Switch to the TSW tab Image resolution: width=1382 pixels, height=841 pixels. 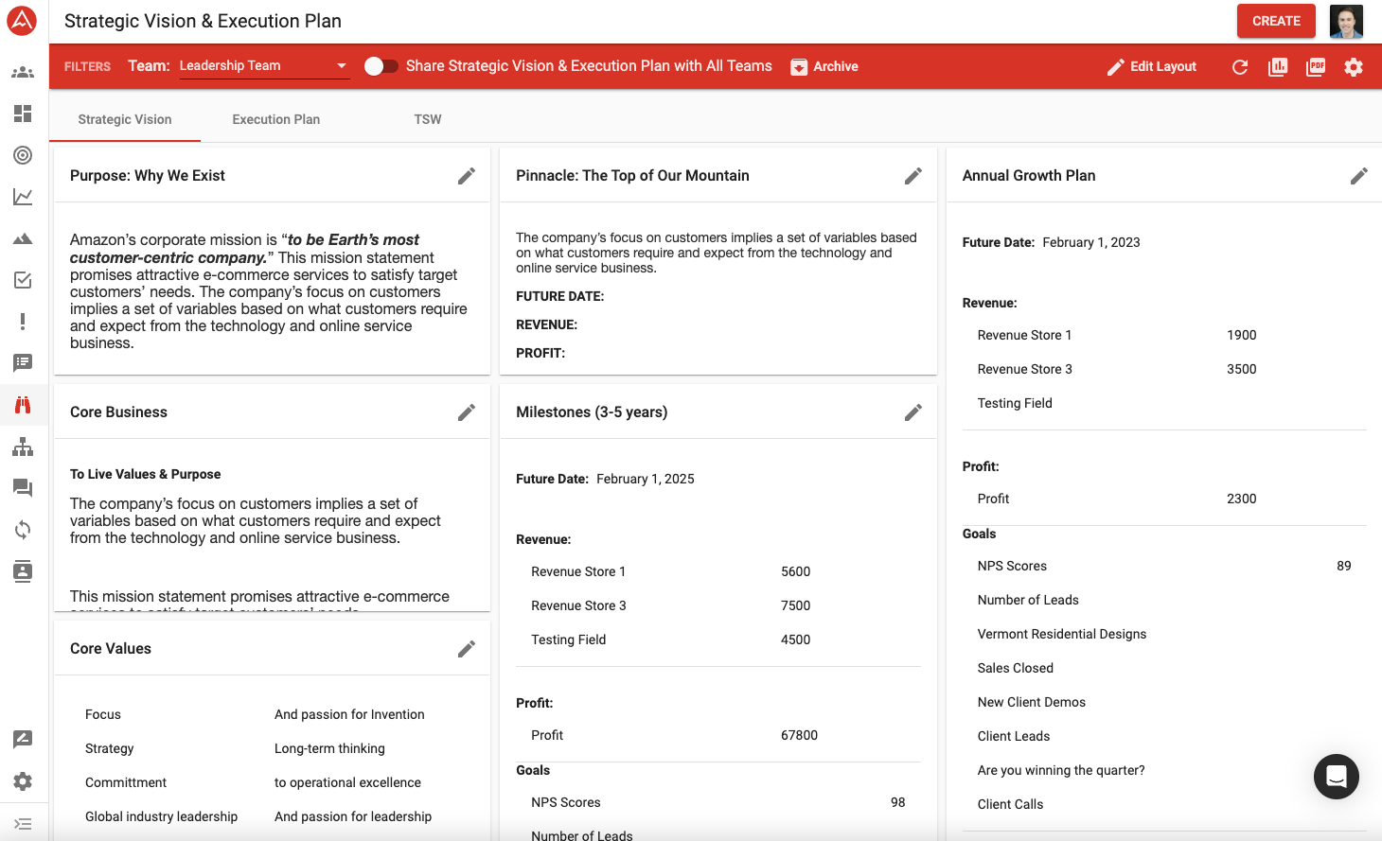428,120
